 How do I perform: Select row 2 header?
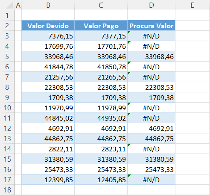click(7, 26)
